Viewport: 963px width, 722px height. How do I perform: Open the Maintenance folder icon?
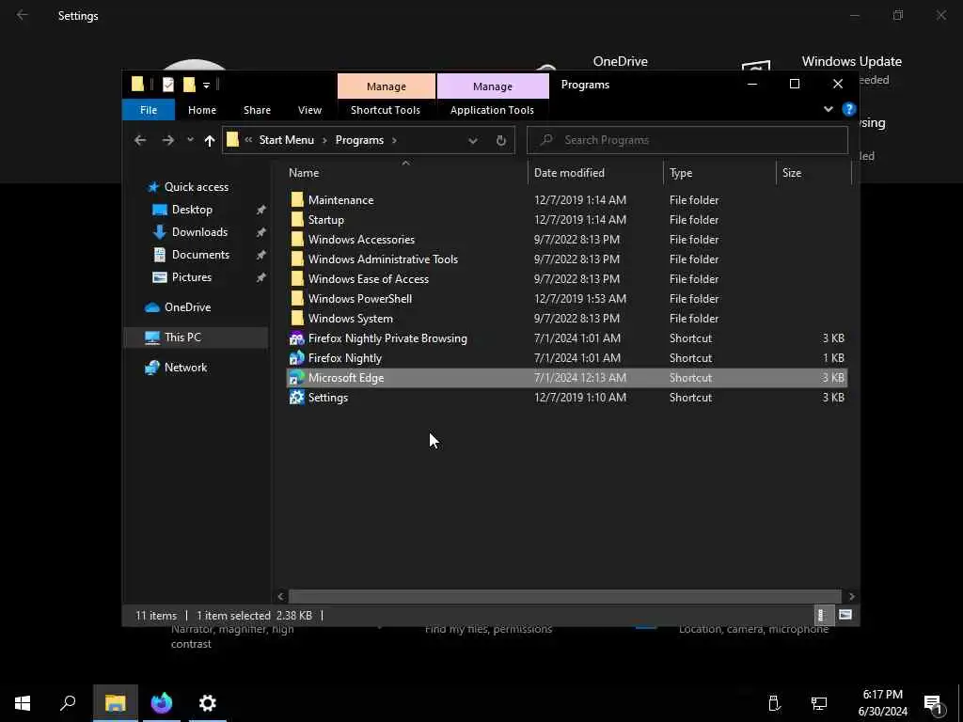tap(297, 199)
